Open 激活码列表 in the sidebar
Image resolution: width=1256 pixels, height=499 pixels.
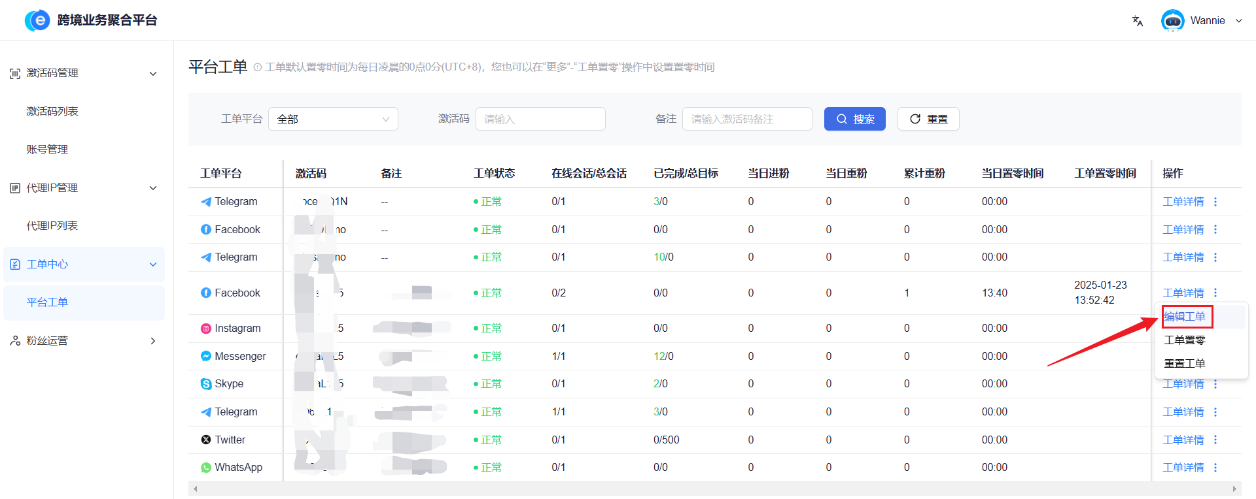(x=52, y=112)
